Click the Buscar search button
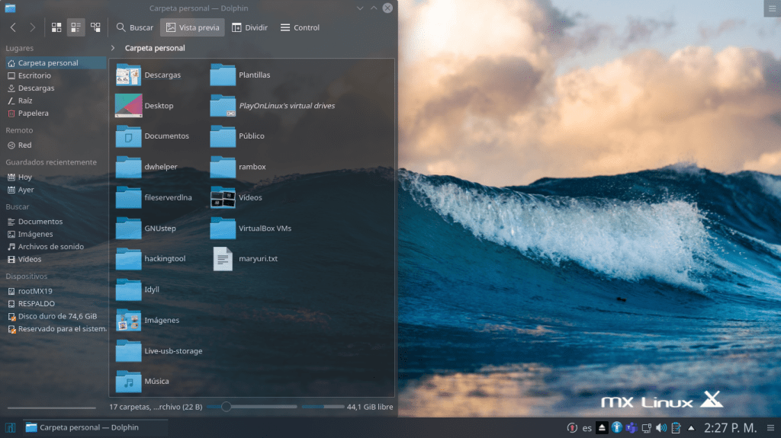The image size is (781, 438). pyautogui.click(x=134, y=27)
